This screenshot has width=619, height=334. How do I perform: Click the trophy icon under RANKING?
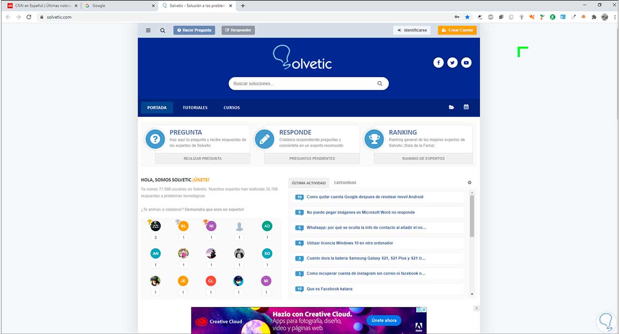click(x=374, y=139)
